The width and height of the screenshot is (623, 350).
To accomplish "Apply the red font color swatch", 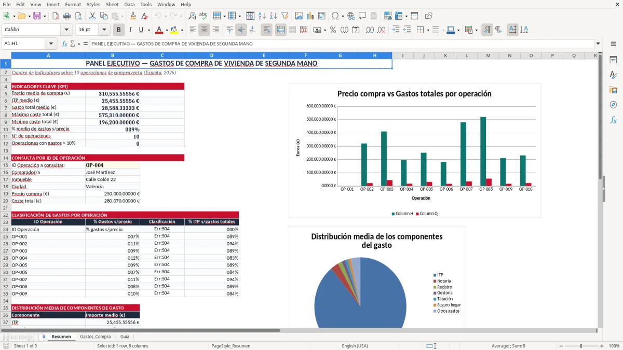I will click(159, 30).
